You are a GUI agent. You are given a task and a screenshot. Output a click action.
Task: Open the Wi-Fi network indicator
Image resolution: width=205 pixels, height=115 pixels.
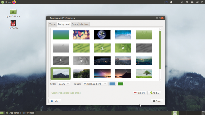tap(187, 2)
